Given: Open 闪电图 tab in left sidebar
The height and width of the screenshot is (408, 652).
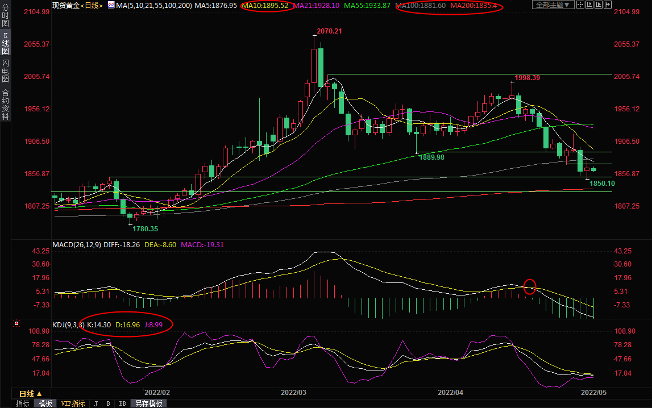Looking at the screenshot, I should point(5,72).
